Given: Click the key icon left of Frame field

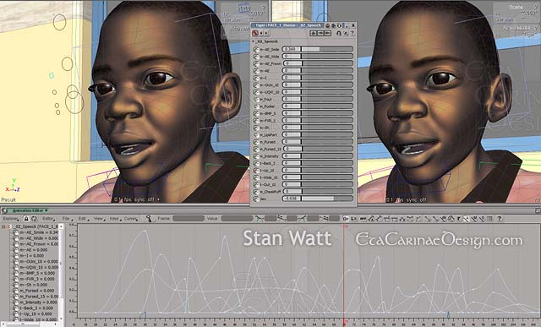Looking at the screenshot, I should click(149, 219).
